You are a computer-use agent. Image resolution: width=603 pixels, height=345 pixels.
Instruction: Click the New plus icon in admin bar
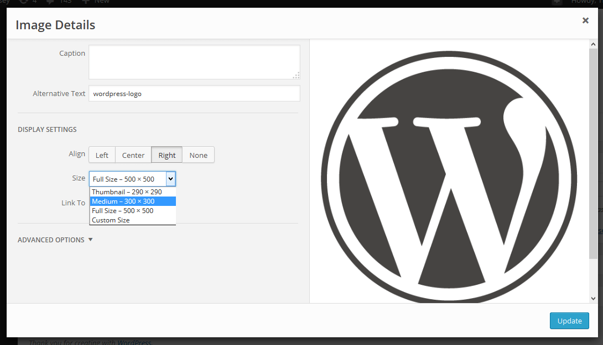(x=85, y=2)
